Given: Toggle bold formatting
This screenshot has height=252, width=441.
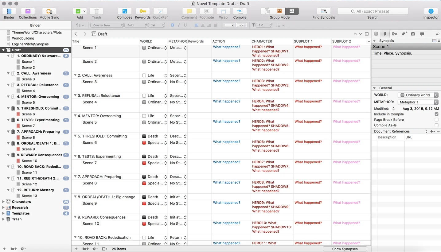Looking at the screenshot, I should click(x=172, y=25).
